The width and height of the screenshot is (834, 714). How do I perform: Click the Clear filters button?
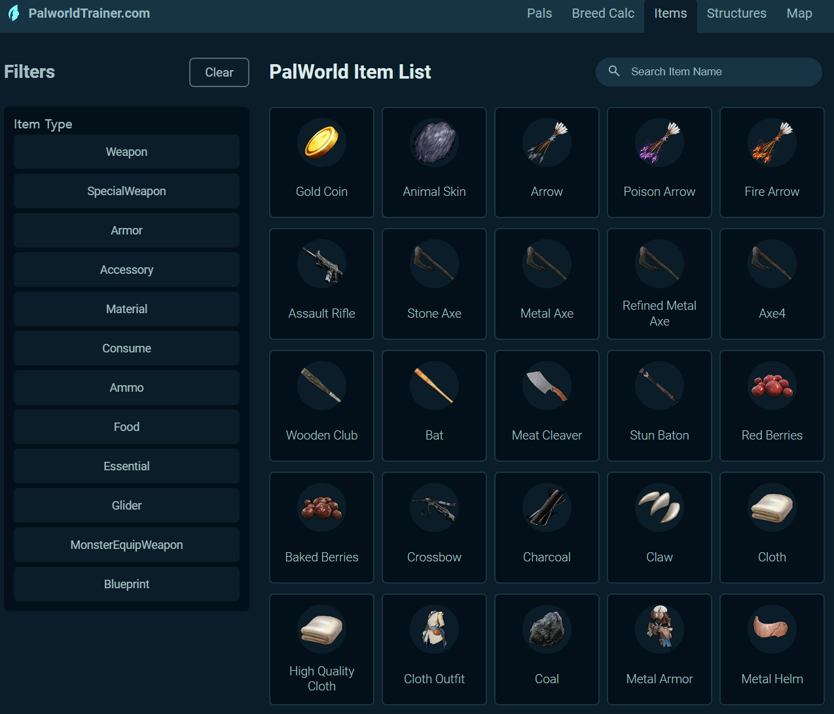point(219,72)
